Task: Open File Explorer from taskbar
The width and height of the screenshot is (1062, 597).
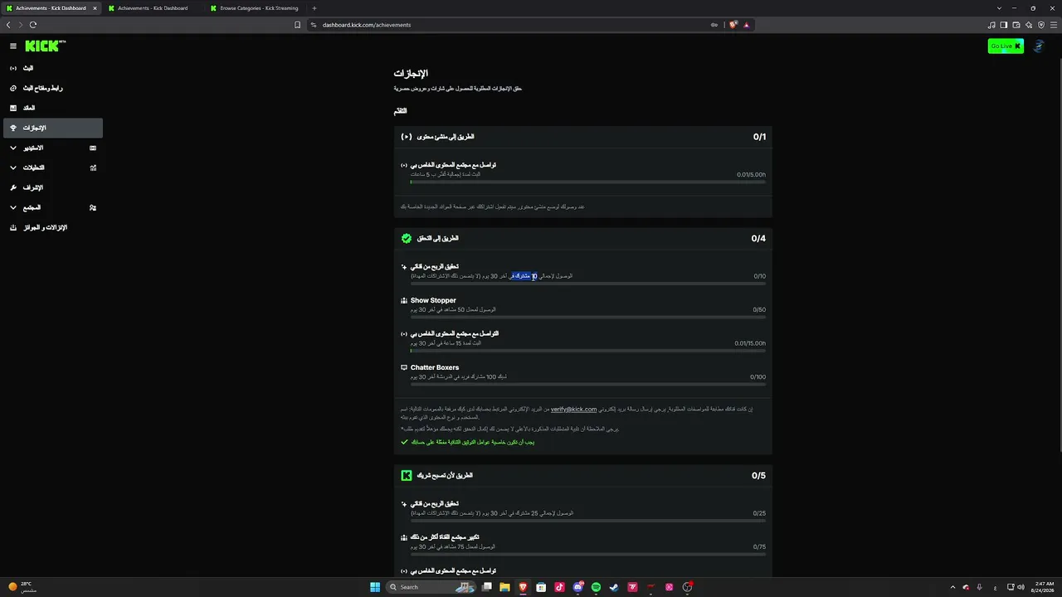Action: point(504,587)
